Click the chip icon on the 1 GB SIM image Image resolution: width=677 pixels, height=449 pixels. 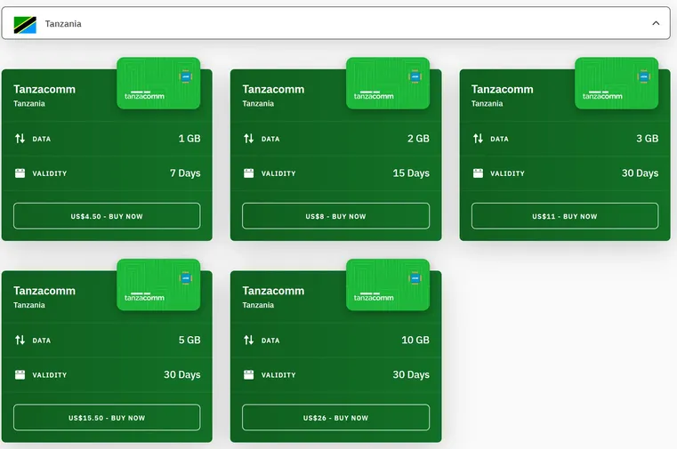186,76
